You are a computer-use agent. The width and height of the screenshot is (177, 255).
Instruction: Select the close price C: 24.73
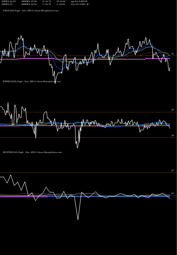click(x=47, y=4)
